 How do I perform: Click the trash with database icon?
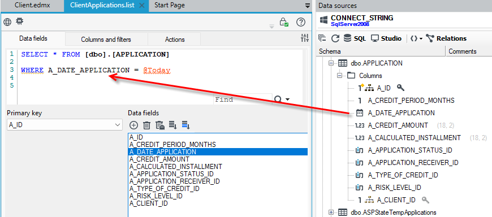[160, 125]
